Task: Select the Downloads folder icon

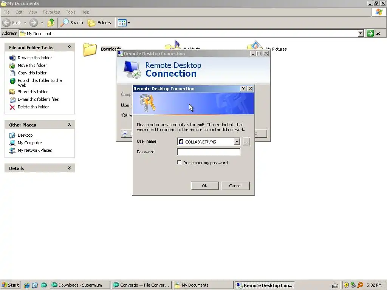Action: (x=90, y=49)
